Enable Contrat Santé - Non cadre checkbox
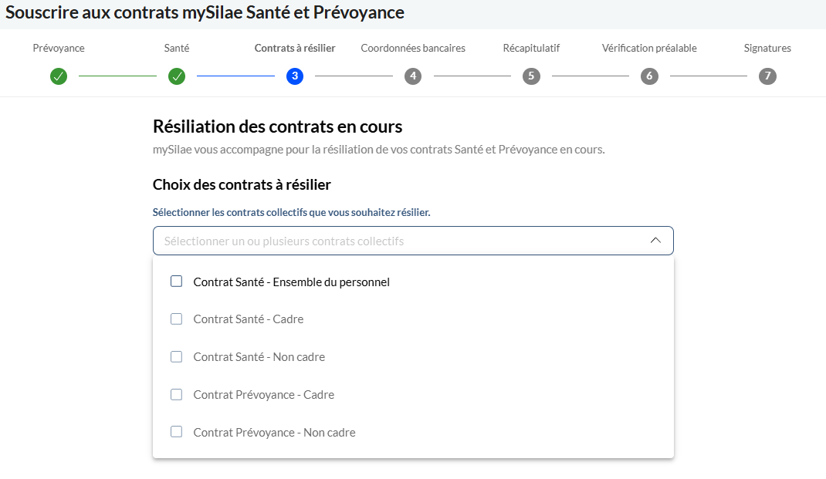This screenshot has height=479, width=826. coord(177,357)
